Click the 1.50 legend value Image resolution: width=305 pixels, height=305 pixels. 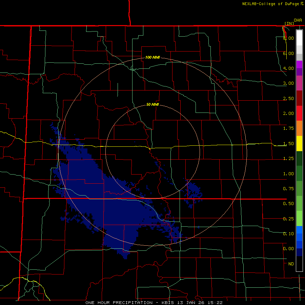point(288,144)
